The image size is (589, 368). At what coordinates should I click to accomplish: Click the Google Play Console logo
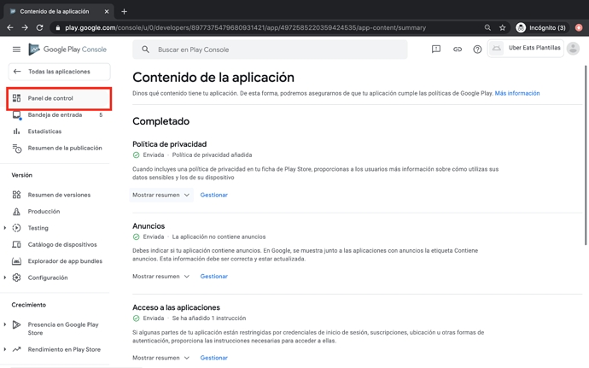click(68, 50)
